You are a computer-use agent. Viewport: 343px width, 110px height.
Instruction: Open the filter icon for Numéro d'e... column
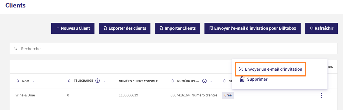coord(211,81)
